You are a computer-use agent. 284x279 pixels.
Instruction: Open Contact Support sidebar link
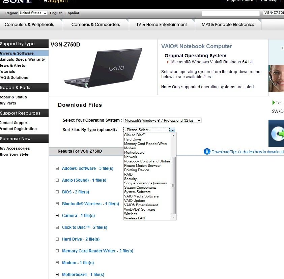(x=14, y=123)
